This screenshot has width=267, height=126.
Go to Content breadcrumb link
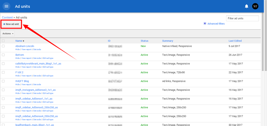7,17
